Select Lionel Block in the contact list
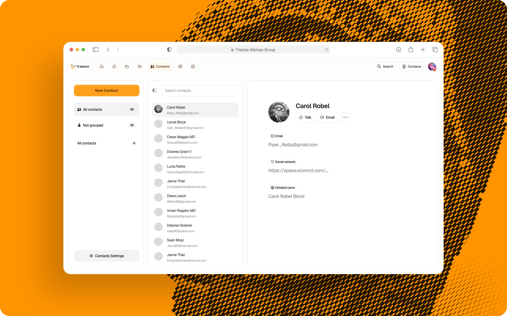The width and height of the screenshot is (507, 316). tap(195, 125)
